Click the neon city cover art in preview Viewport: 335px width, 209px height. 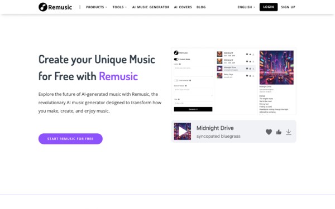point(276,67)
